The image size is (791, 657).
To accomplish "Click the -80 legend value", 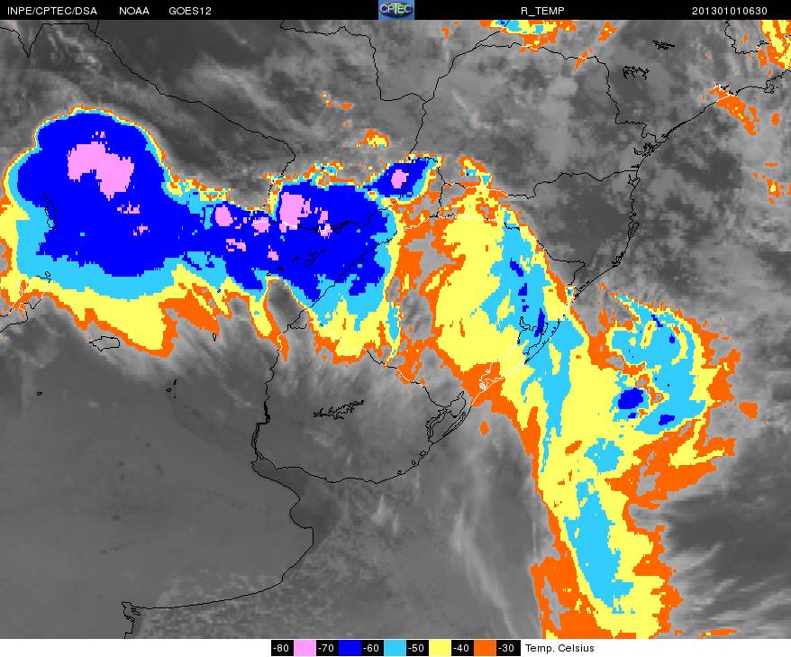I will tap(282, 648).
